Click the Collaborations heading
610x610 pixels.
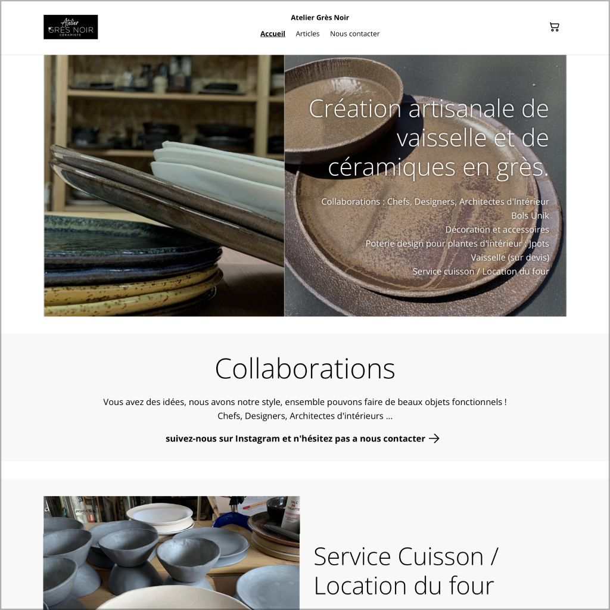tap(306, 369)
